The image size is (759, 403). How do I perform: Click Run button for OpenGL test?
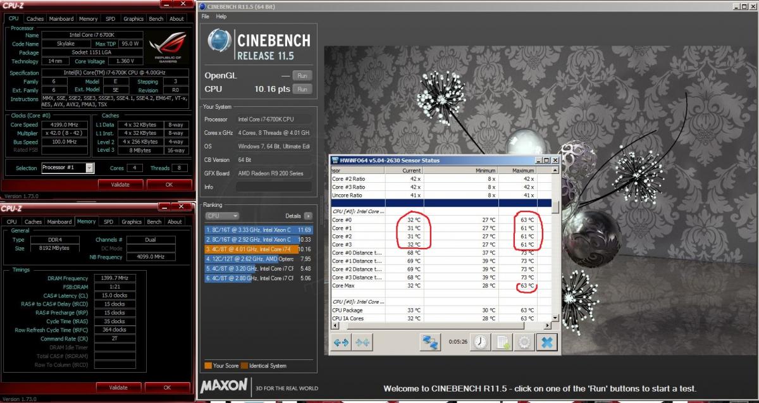tap(302, 75)
